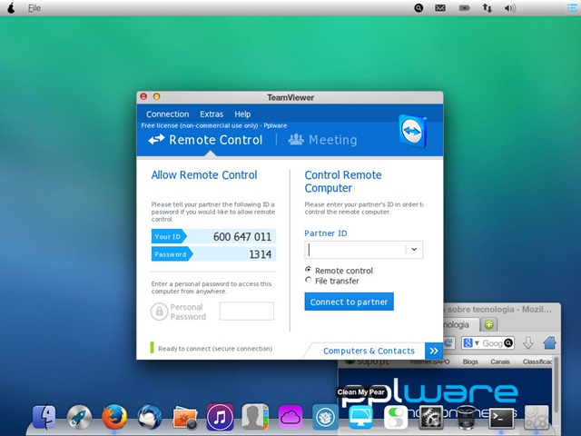The height and width of the screenshot is (436, 581).
Task: Select the File transfer radio button
Action: point(308,280)
